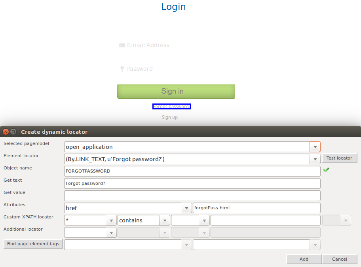The height and width of the screenshot is (267, 361).
Task: Click the Object name field containing FORGOTPASSWORD
Action: click(x=192, y=171)
